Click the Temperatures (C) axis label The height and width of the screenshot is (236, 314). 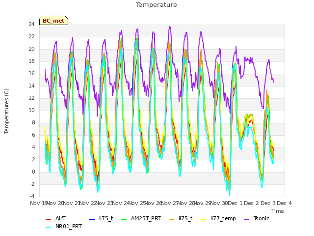6,111
